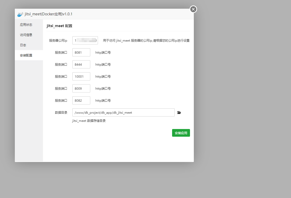
Task: Click the public ip description text
Action: pos(146,41)
